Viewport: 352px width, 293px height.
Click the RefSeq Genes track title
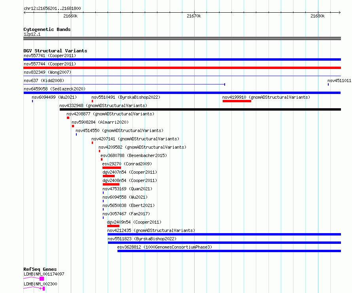pos(40,269)
